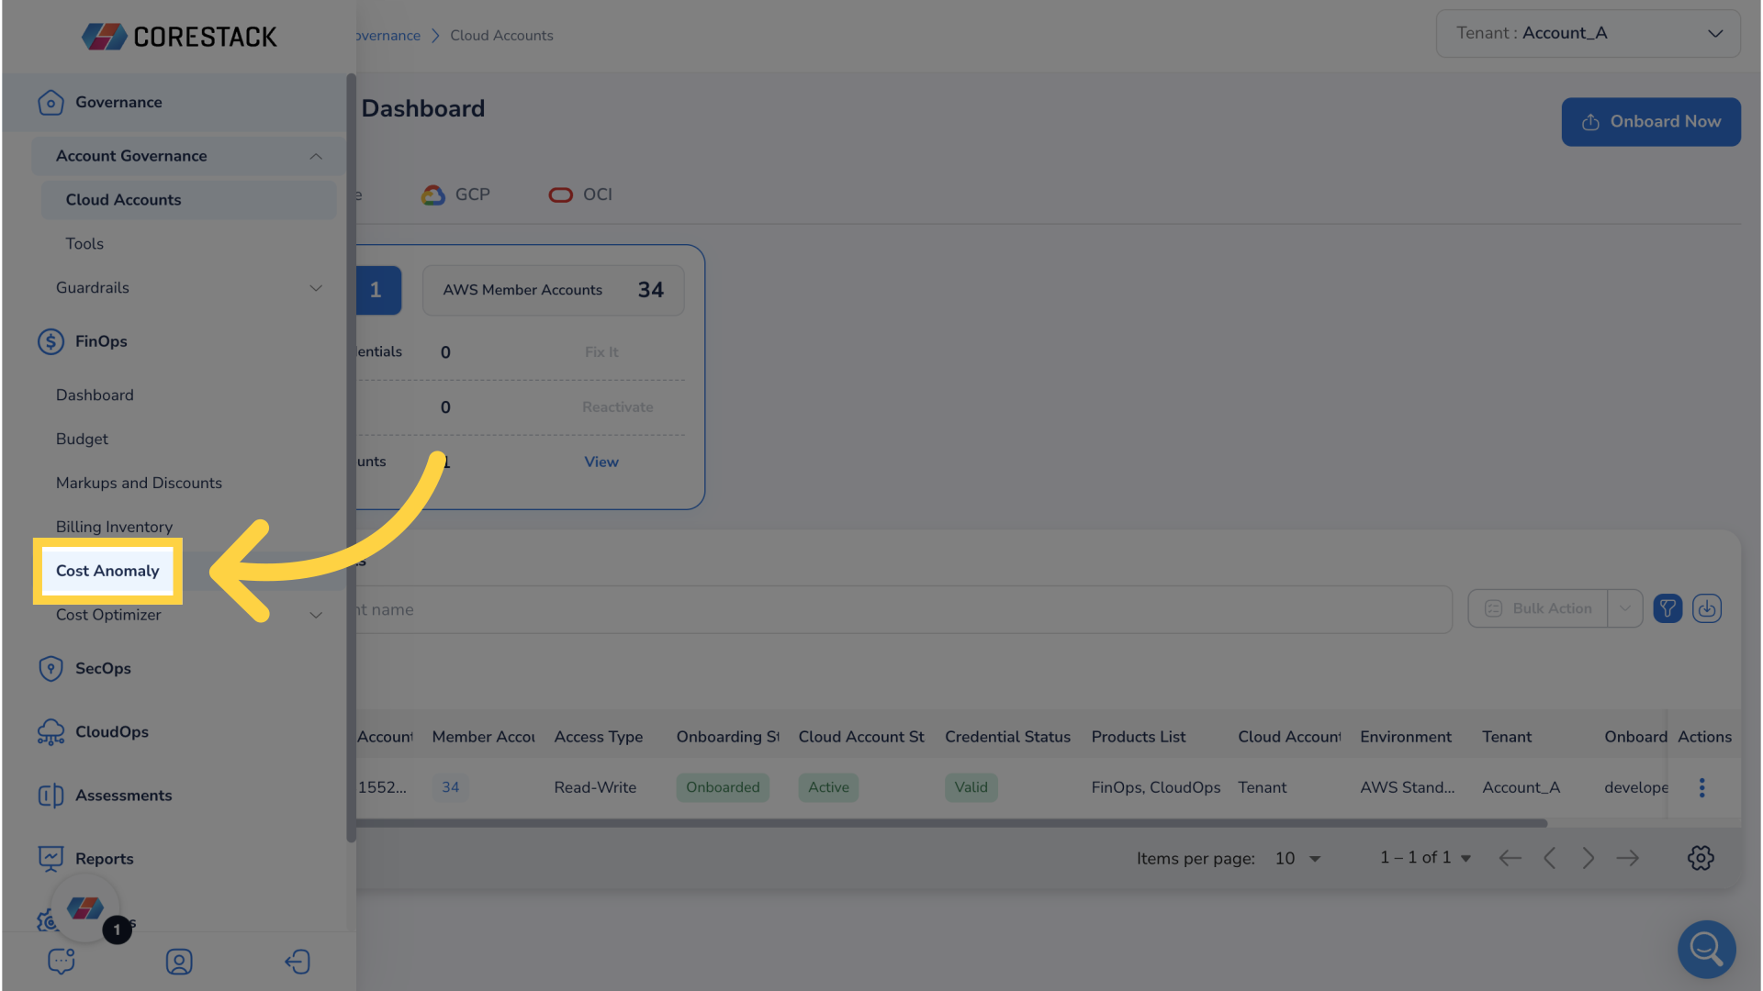Click the FinOps, CloudOps cell
This screenshot has width=1763, height=991.
pyautogui.click(x=1156, y=787)
